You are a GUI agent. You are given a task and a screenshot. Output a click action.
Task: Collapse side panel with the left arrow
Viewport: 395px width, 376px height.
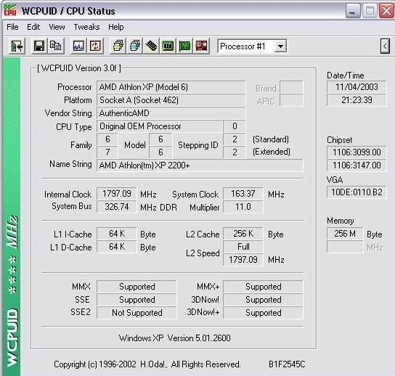click(x=385, y=46)
